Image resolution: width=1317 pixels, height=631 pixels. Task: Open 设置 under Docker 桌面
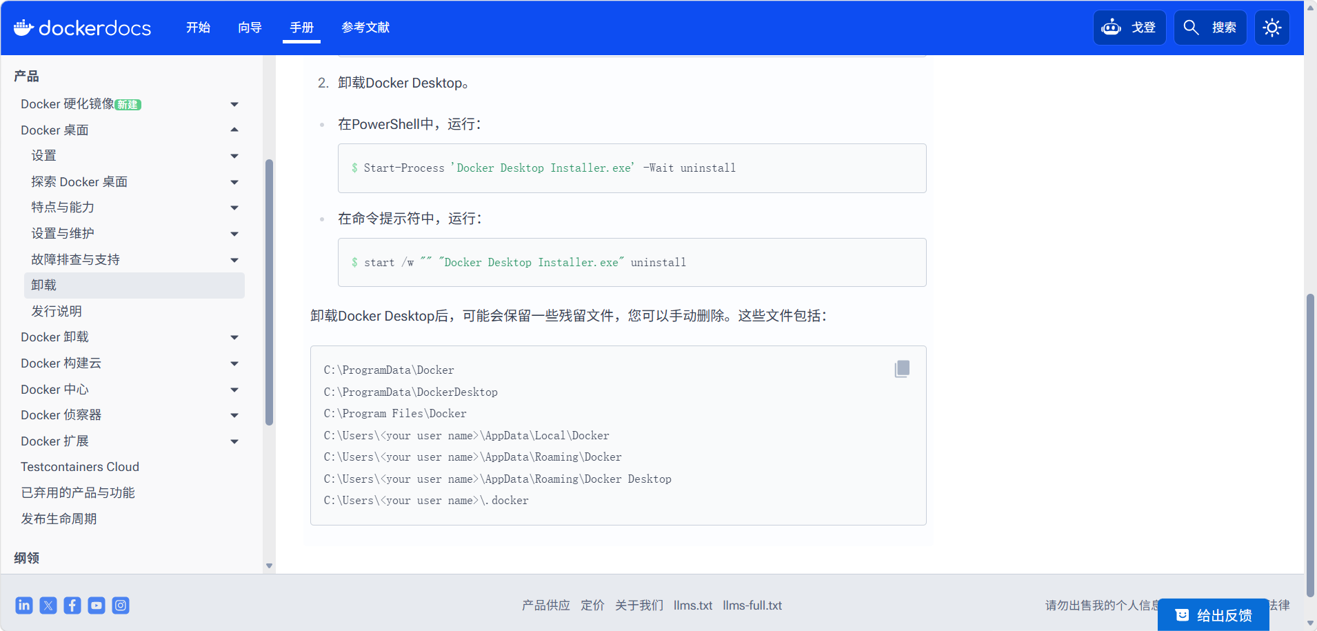coord(43,156)
